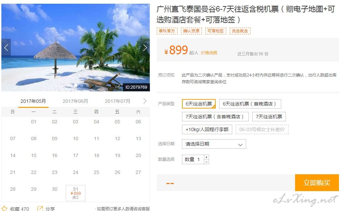Pick the 7天往返机票 option
342x211 pixels.
pyautogui.click(x=269, y=117)
